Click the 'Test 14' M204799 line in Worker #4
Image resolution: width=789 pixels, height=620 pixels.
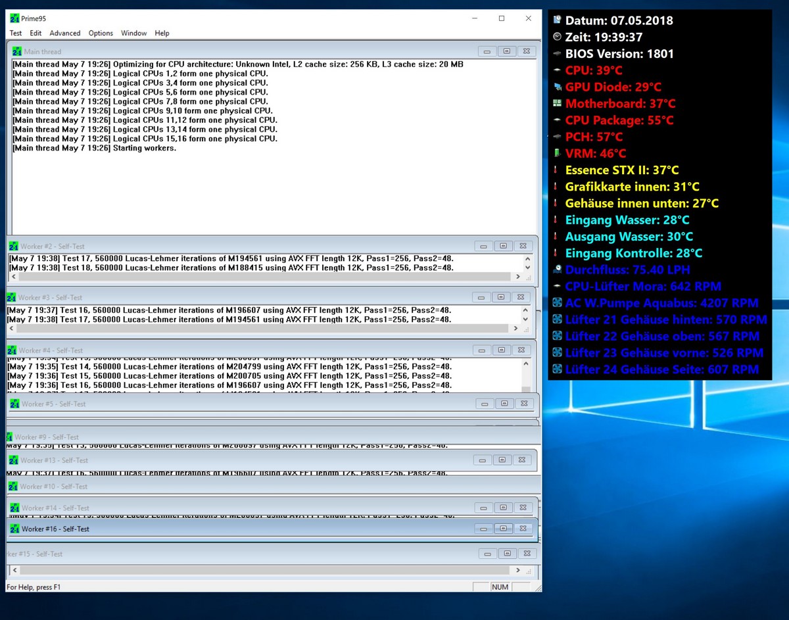229,367
